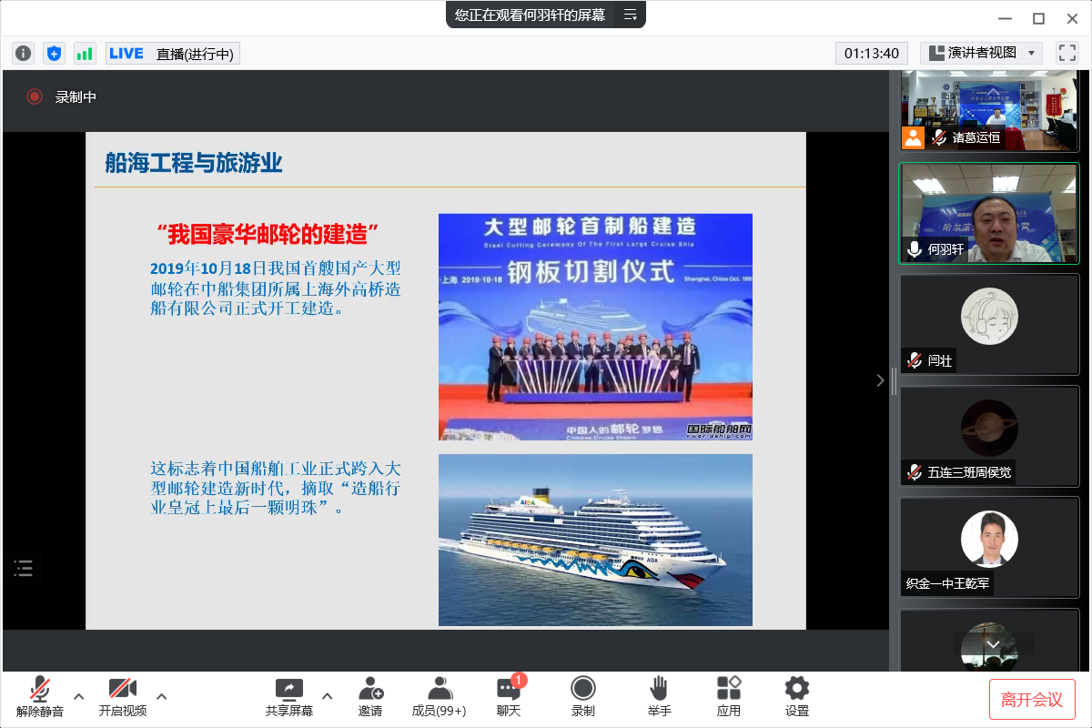Image resolution: width=1092 pixels, height=728 pixels.
Task: Open the Apps (应用) icon
Action: [729, 696]
